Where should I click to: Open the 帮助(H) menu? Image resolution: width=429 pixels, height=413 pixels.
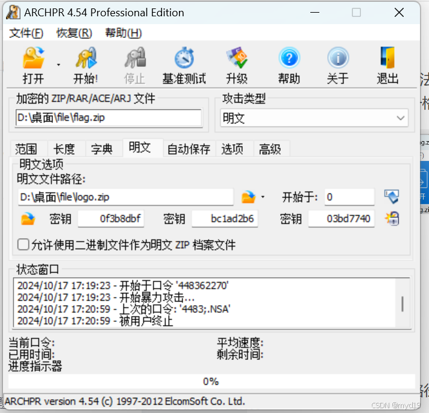coord(124,33)
